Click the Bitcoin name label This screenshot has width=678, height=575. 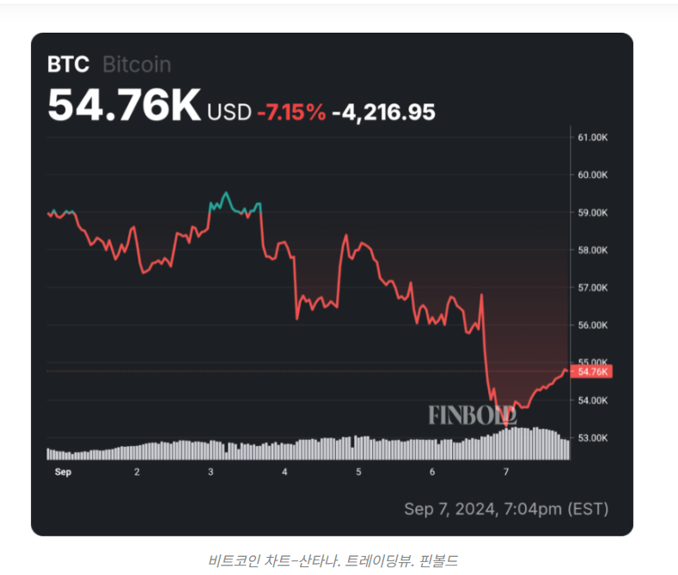[x=137, y=64]
